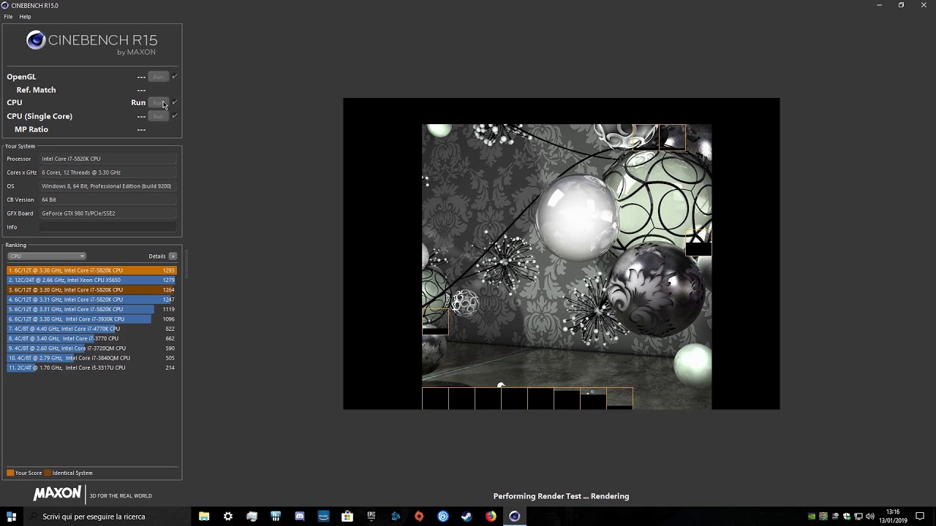Click Your Score orange legend swatch
936x526 pixels.
(x=10, y=473)
